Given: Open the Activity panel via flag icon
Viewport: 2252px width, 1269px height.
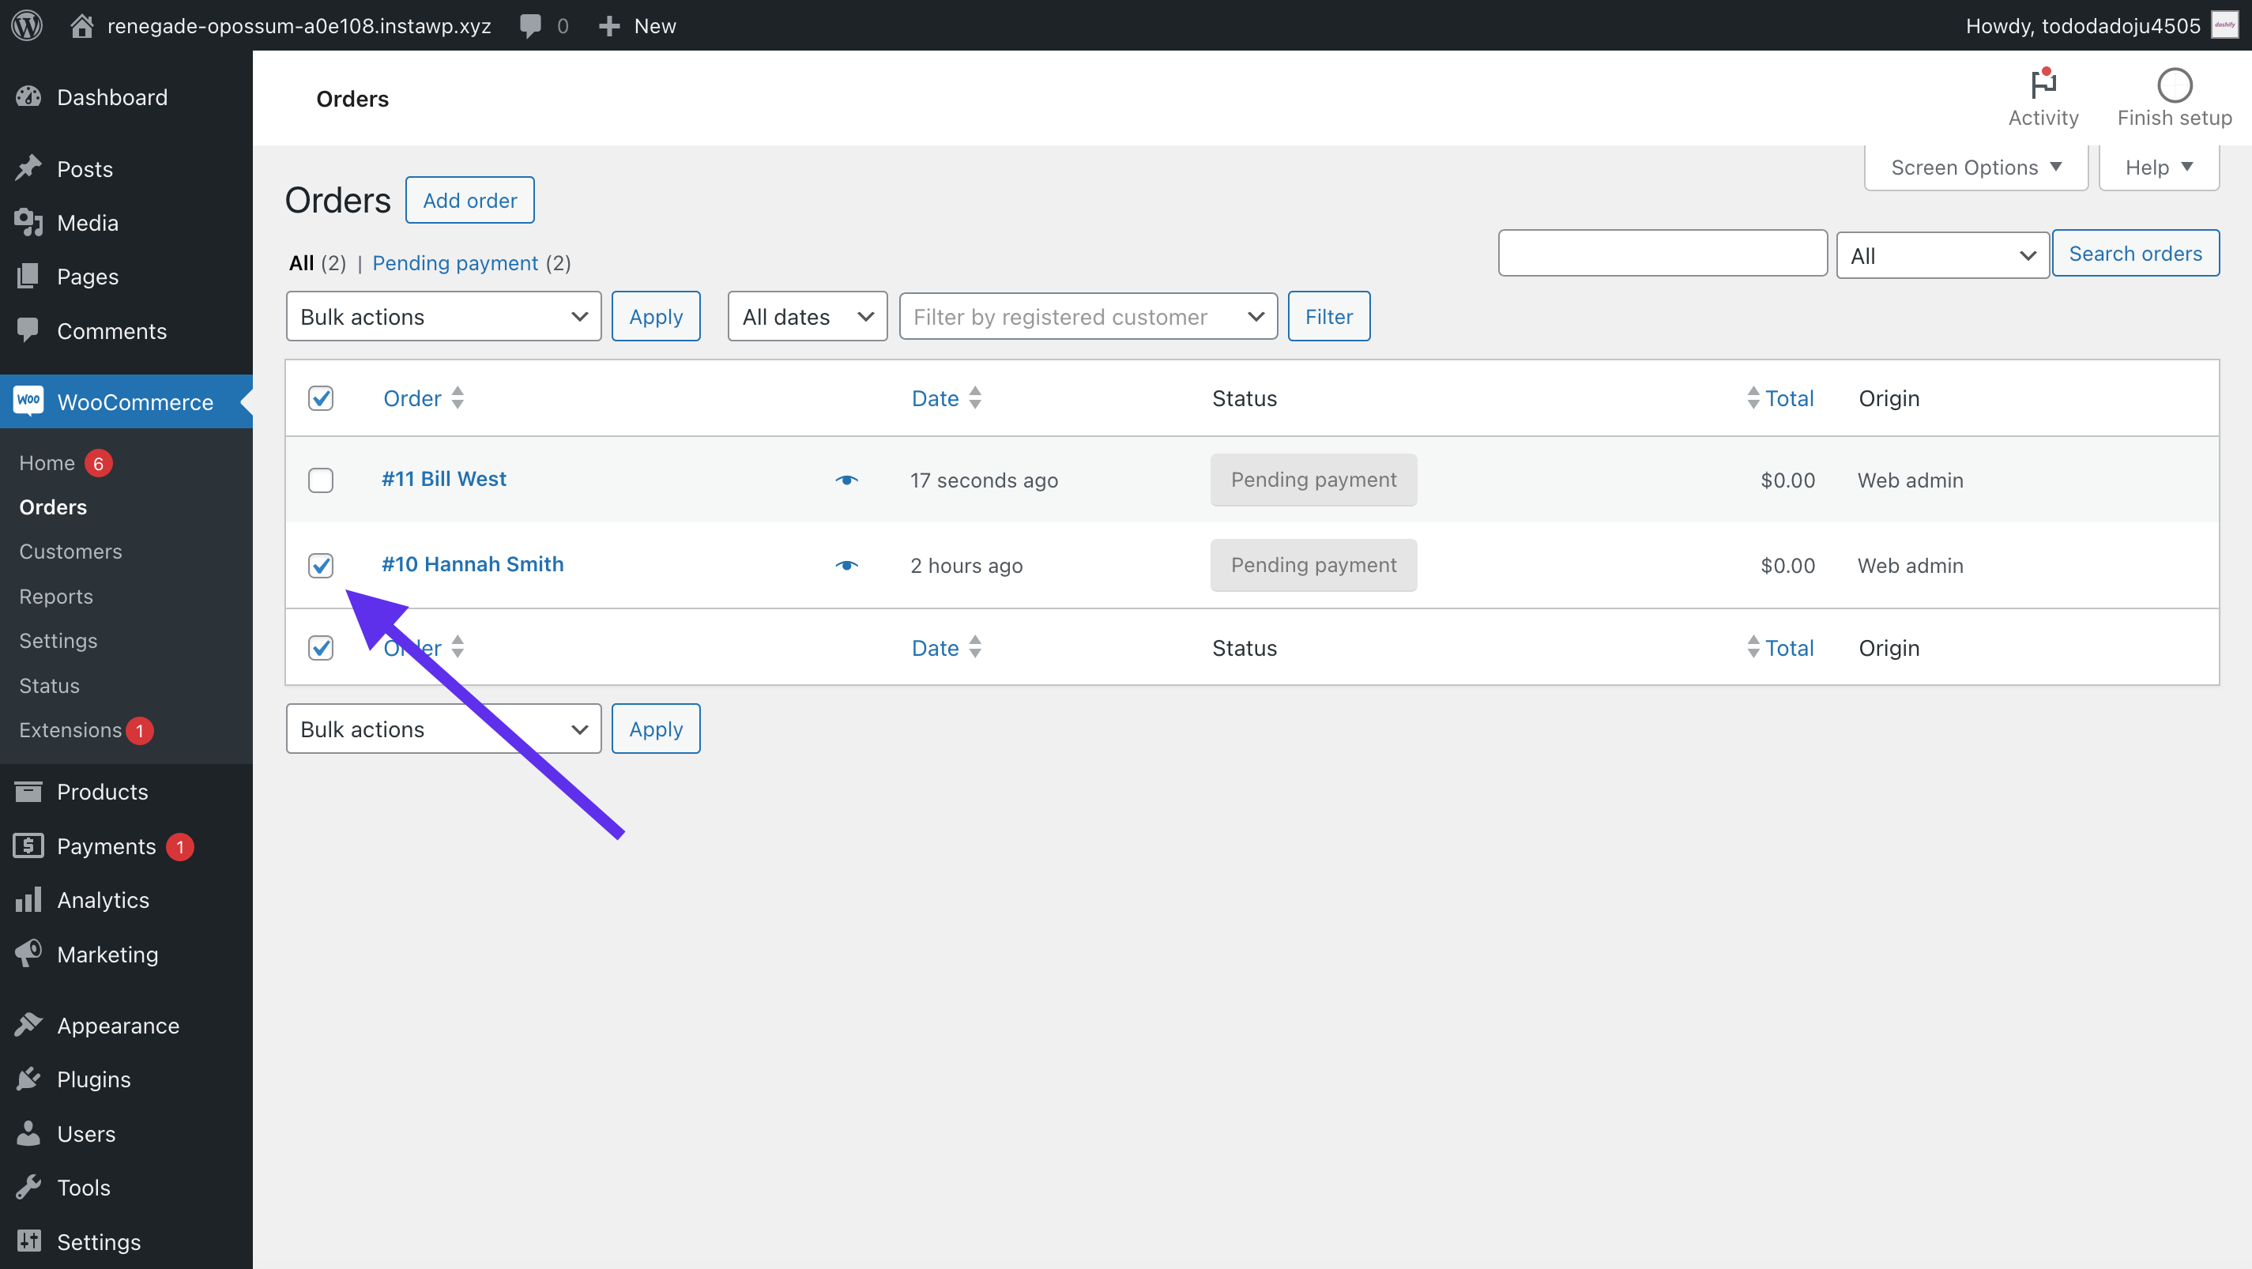Looking at the screenshot, I should click(2043, 96).
